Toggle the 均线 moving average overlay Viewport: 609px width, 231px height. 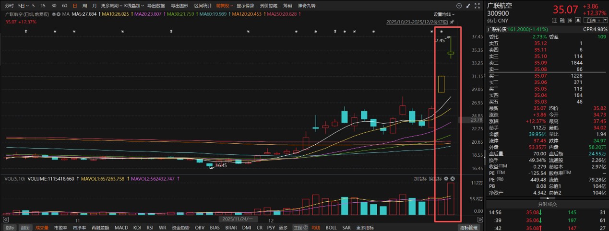315,228
